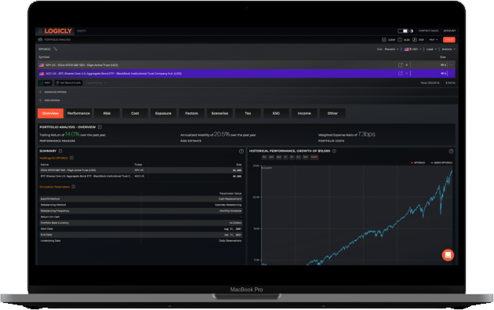Click the JUMP toolbar icon

click(383, 40)
